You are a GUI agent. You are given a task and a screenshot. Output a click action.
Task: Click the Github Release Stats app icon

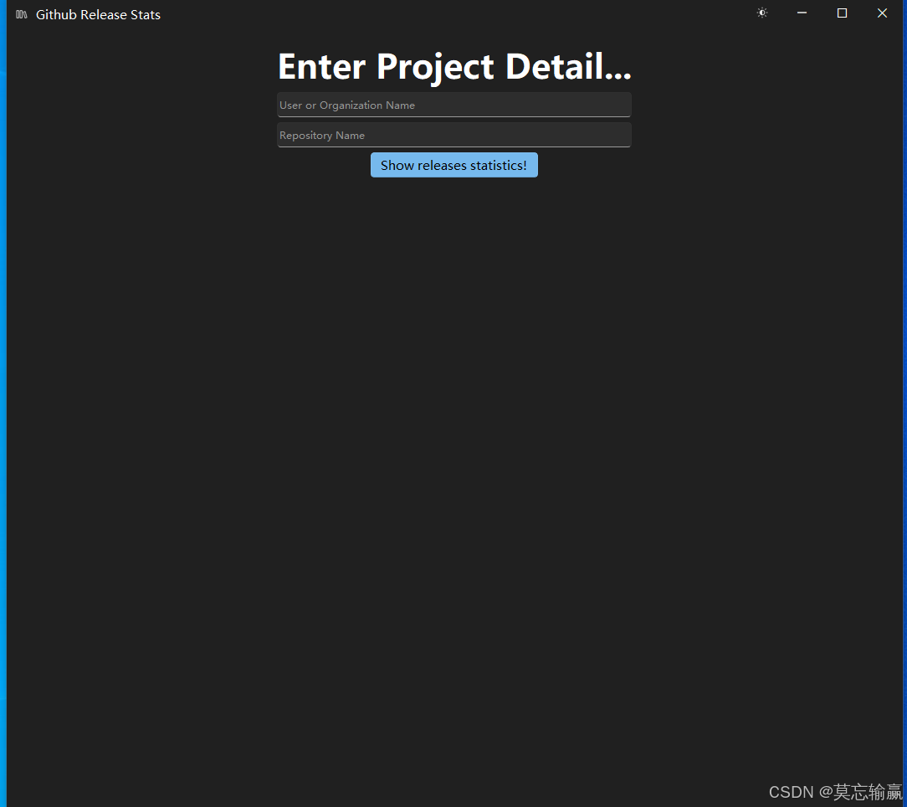22,14
